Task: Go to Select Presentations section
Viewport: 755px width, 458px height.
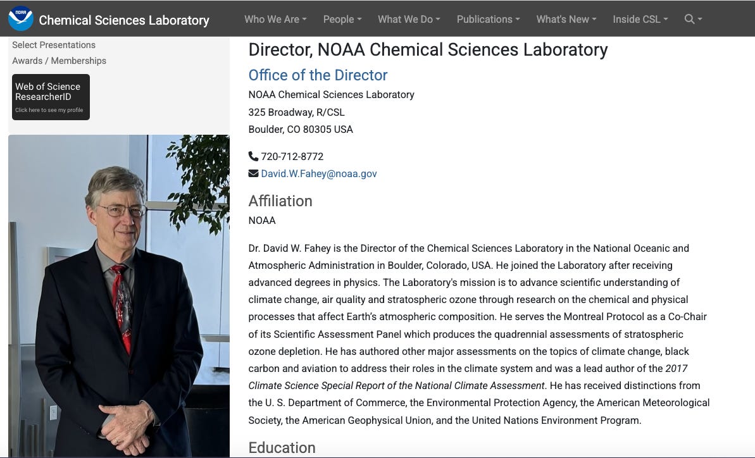Action: (54, 45)
